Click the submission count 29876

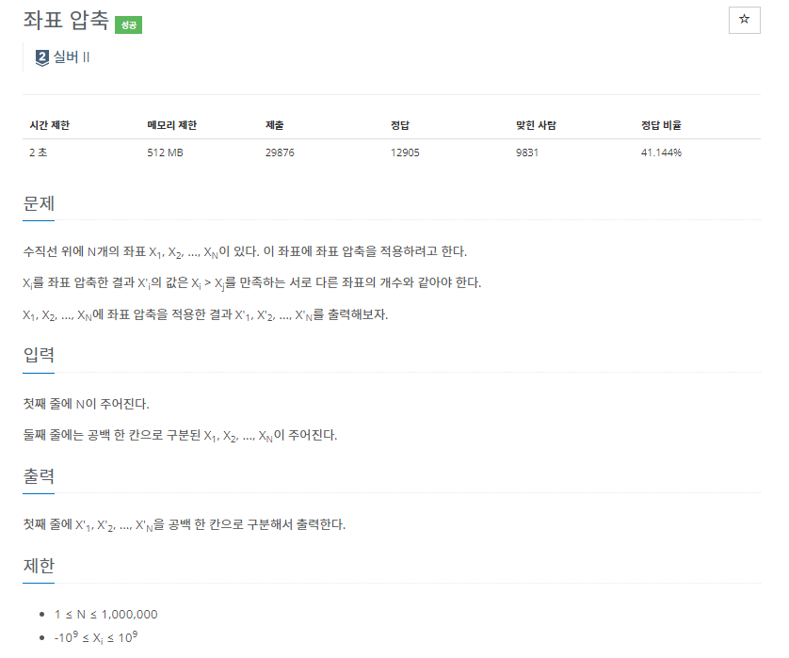coord(280,152)
